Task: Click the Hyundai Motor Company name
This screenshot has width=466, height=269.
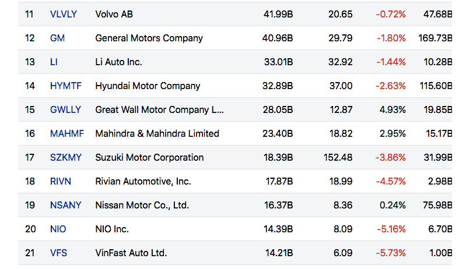Action: (x=148, y=86)
